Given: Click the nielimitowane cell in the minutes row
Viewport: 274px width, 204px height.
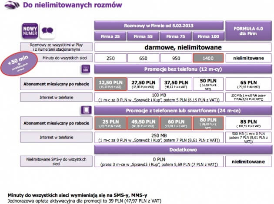Looking at the screenshot, I should click(248, 58).
